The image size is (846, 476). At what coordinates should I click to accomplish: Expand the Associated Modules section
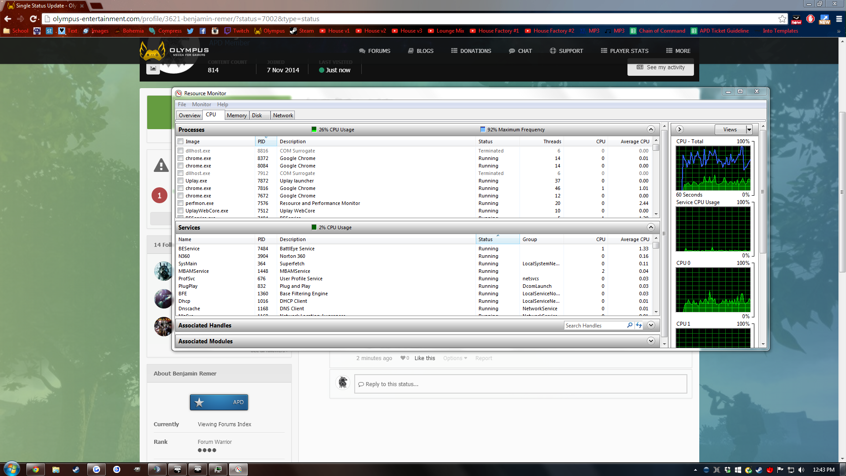coord(651,341)
